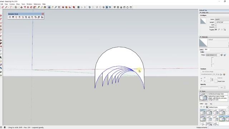This screenshot has height=129, width=229.
Task: Switch to Front view house icon
Action: pos(121,7)
